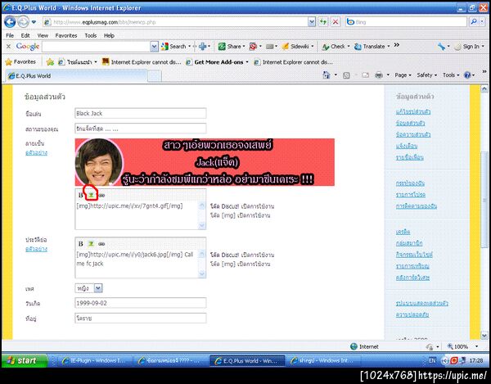Viewport: 491px width, 384px height.
Task: Click insert image icon in signature editor
Action: [x=91, y=195]
